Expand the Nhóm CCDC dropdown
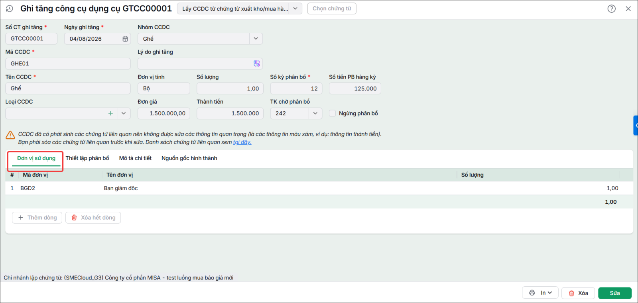This screenshot has width=638, height=303. (x=256, y=39)
